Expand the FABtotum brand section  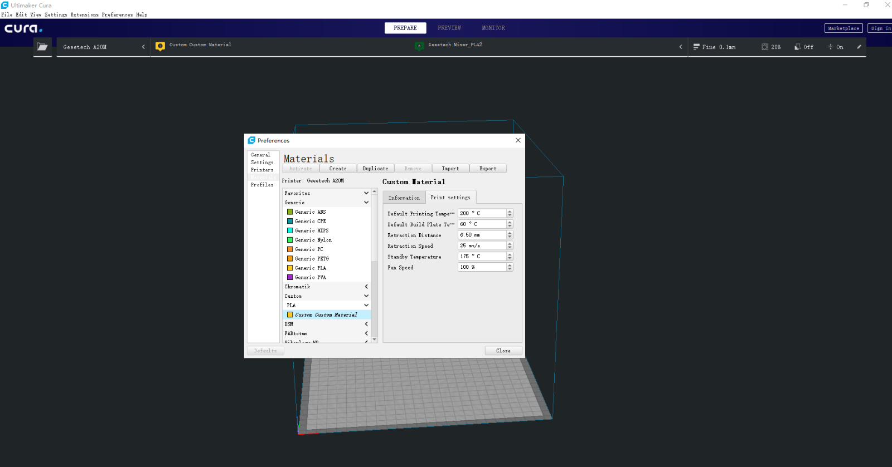pos(366,333)
